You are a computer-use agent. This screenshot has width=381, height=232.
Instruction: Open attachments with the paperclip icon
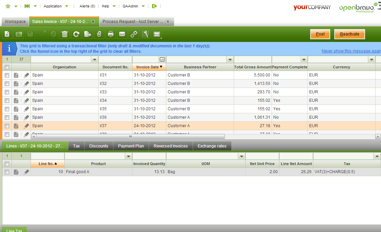coord(99,34)
